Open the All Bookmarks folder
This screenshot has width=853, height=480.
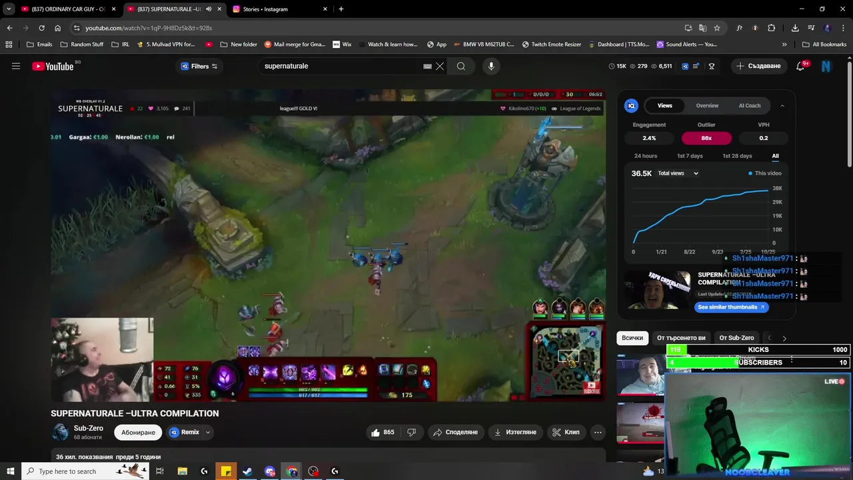[824, 45]
